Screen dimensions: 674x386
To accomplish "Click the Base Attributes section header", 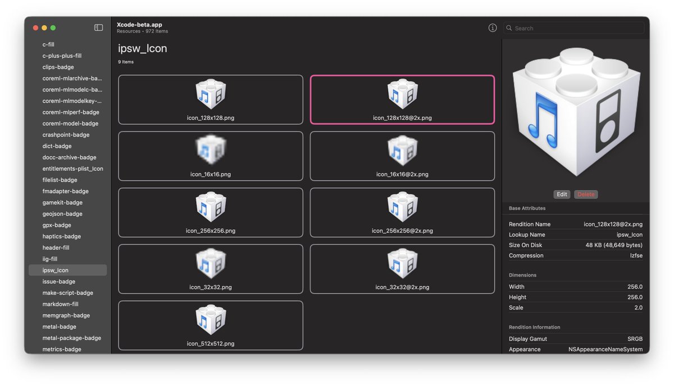I will coord(527,208).
